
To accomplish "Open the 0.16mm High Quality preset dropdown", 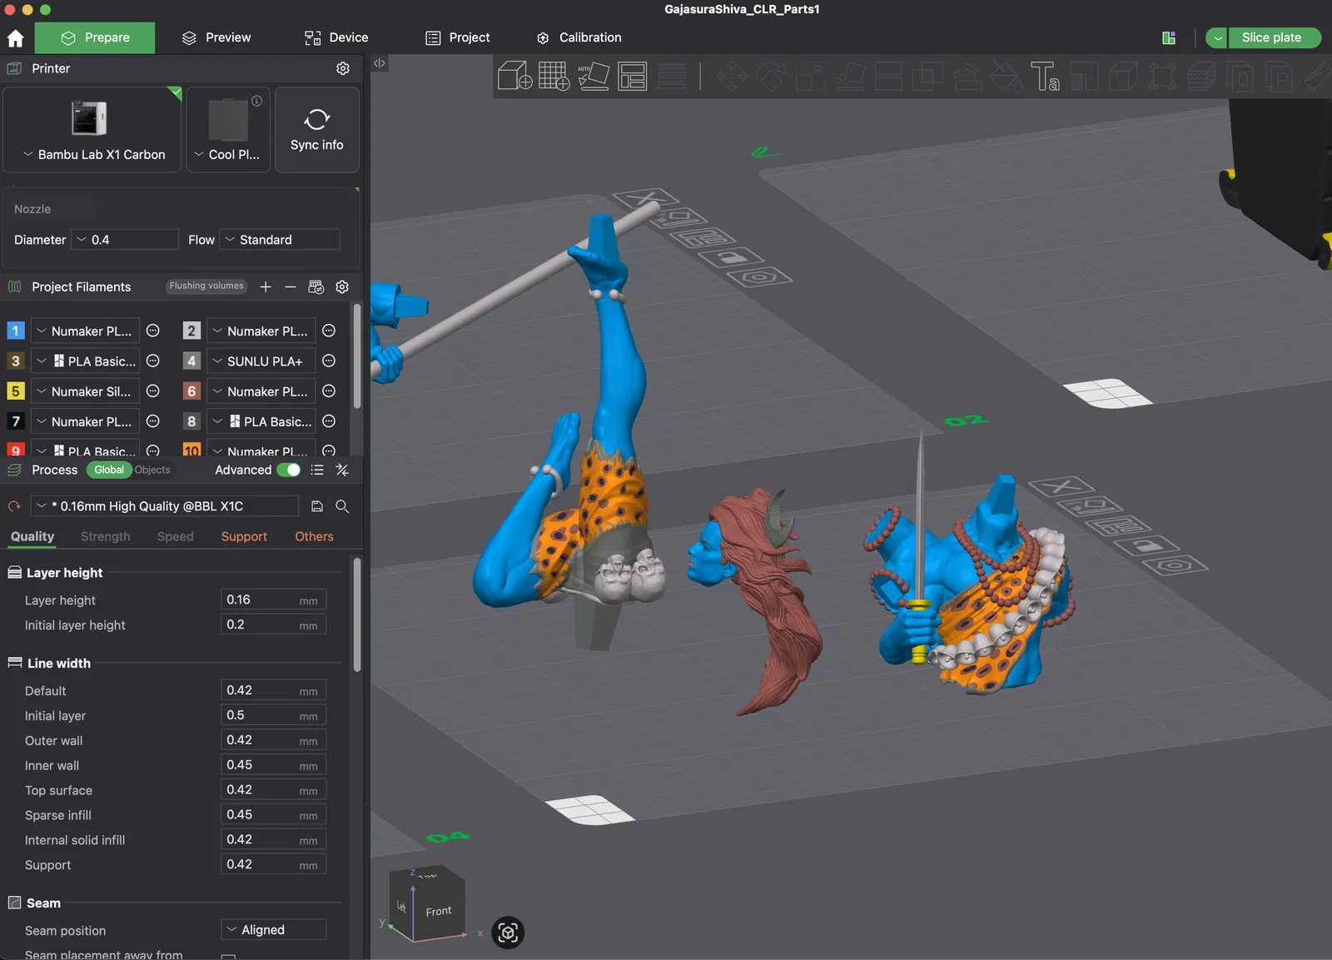I will pyautogui.click(x=164, y=506).
